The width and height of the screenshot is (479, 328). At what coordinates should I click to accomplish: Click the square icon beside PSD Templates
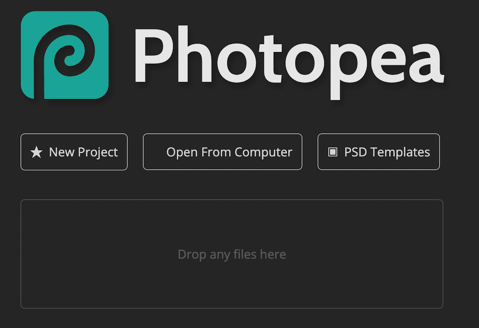(x=333, y=152)
